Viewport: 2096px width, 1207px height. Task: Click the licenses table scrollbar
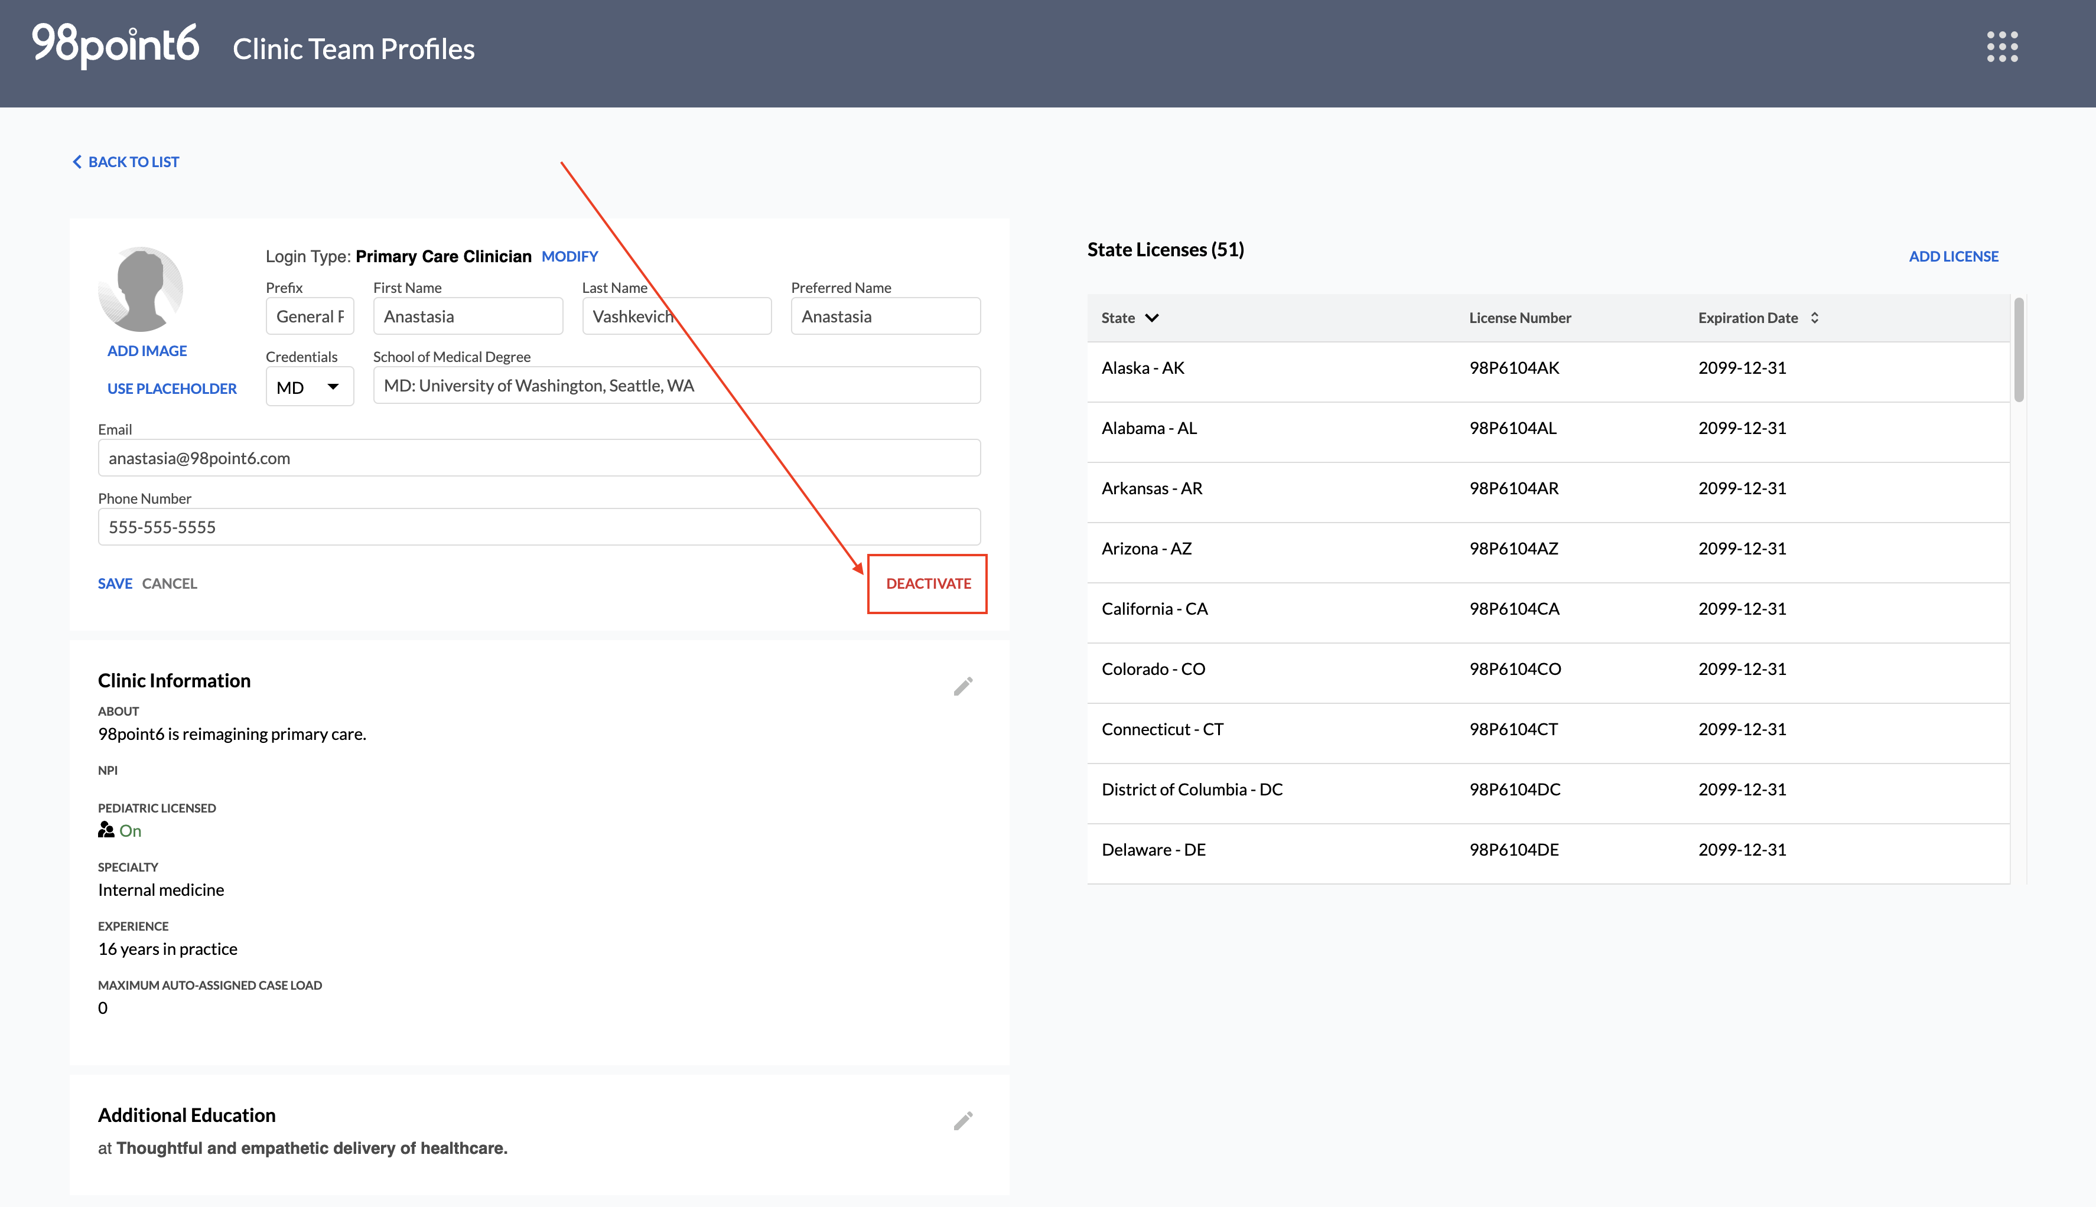[x=2020, y=349]
